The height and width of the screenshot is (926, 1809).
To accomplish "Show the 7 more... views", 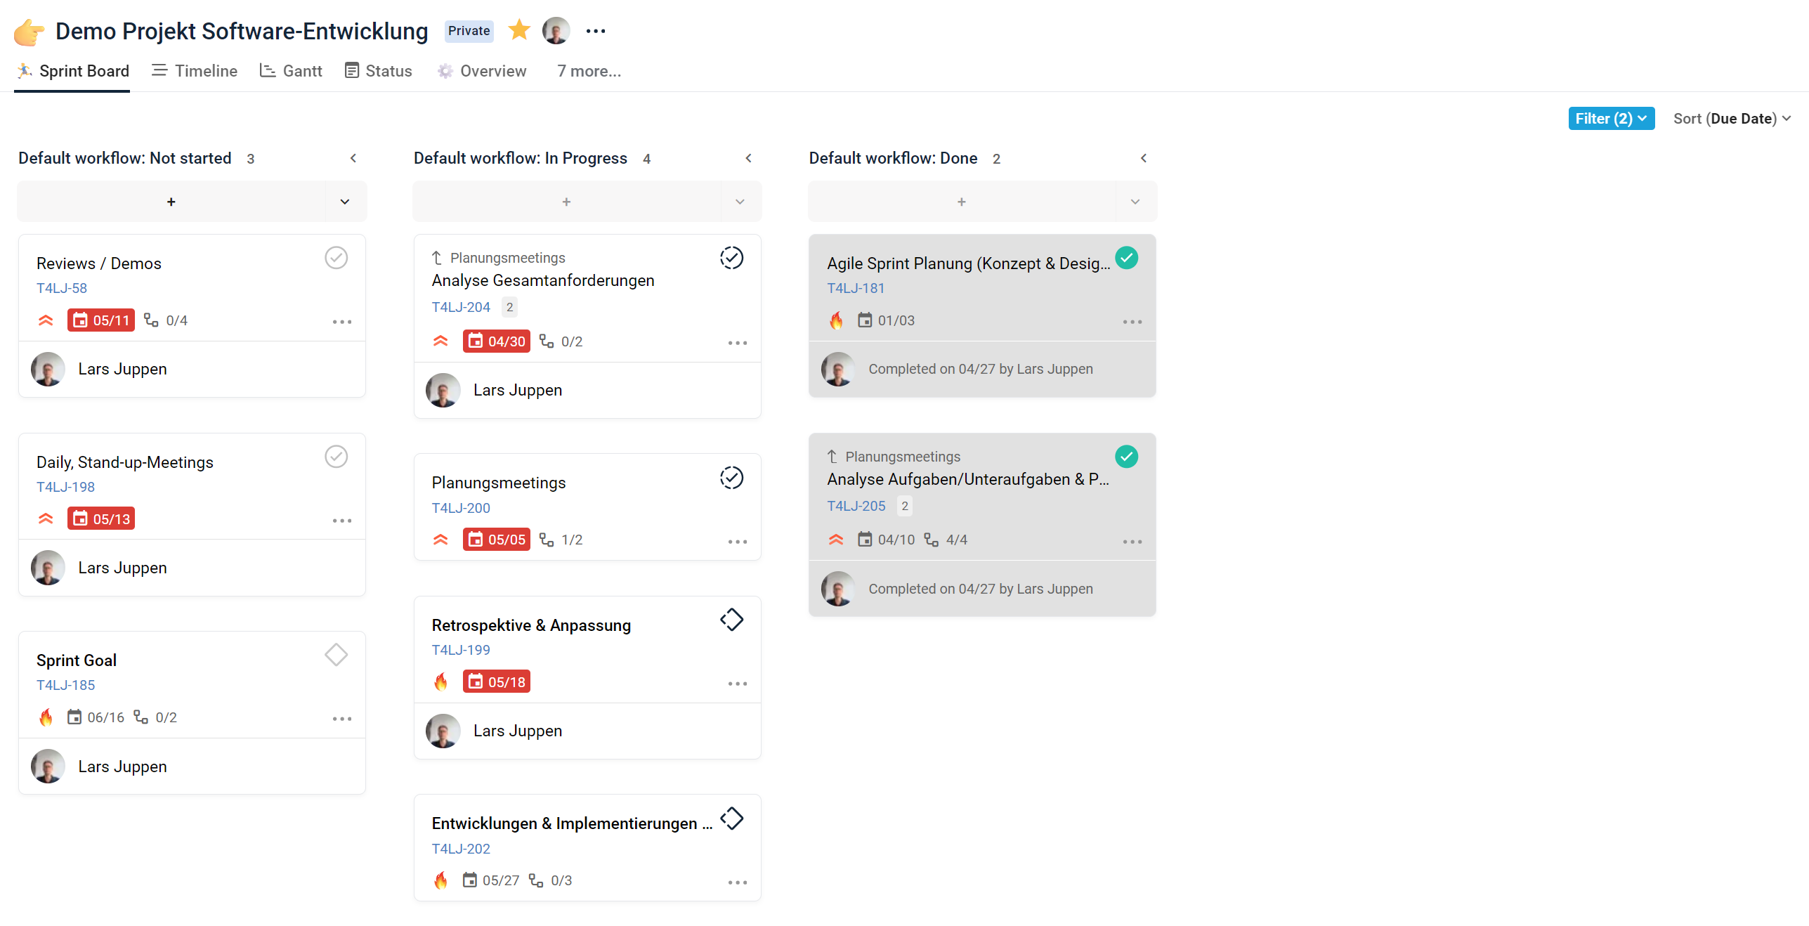I will click(589, 71).
